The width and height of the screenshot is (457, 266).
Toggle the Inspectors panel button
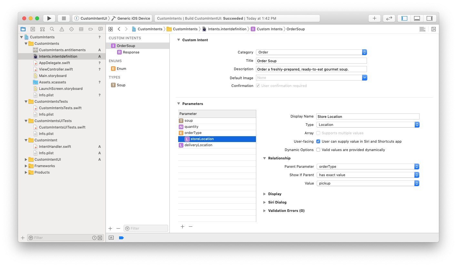point(429,18)
